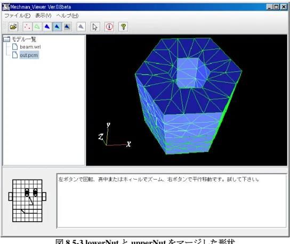Select the colored-edge triangle display mode

click(x=67, y=27)
